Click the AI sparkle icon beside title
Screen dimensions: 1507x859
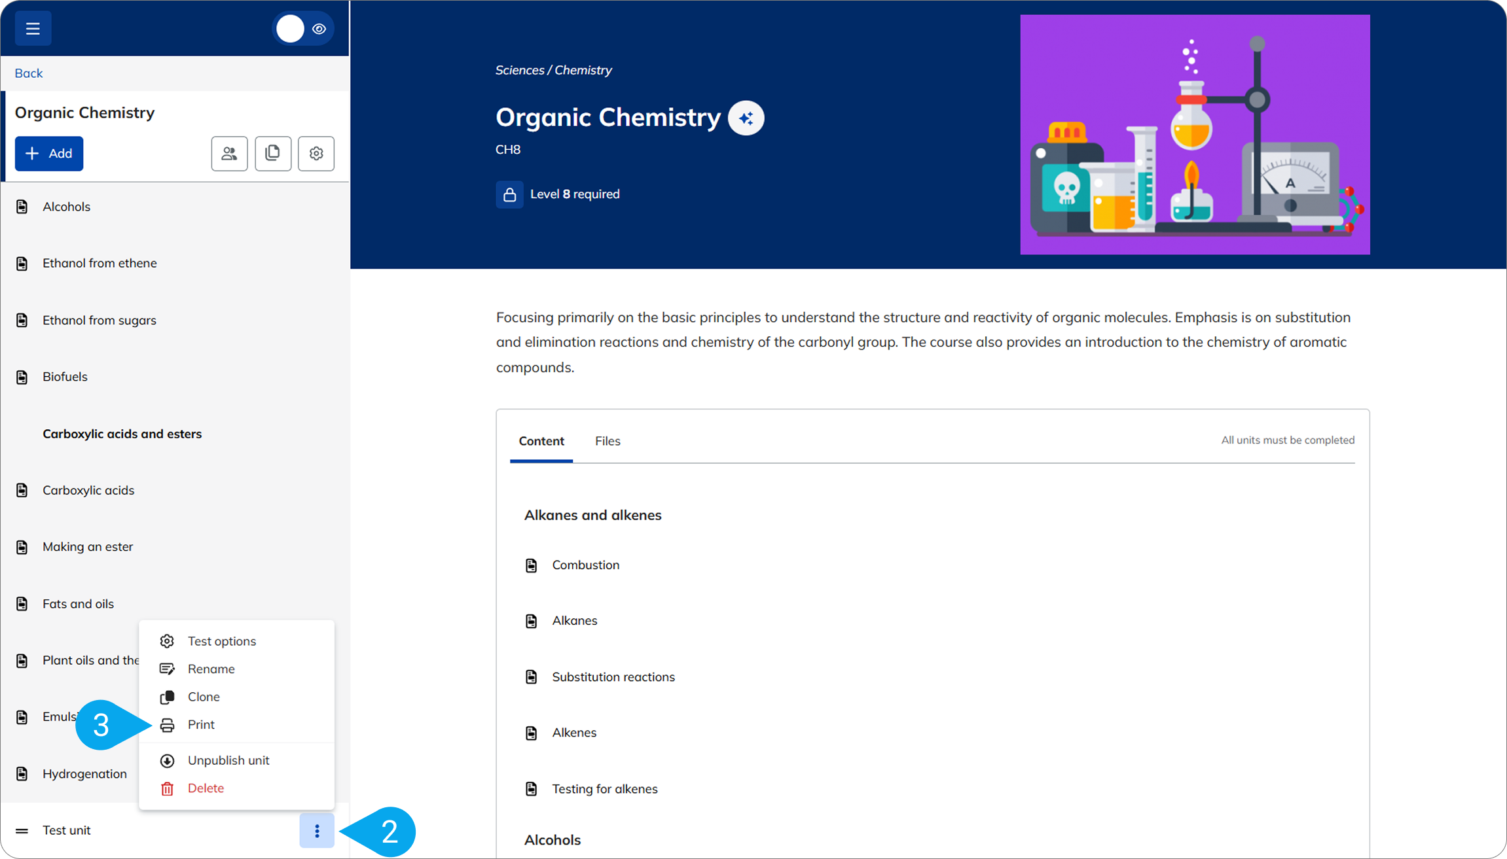point(746,118)
